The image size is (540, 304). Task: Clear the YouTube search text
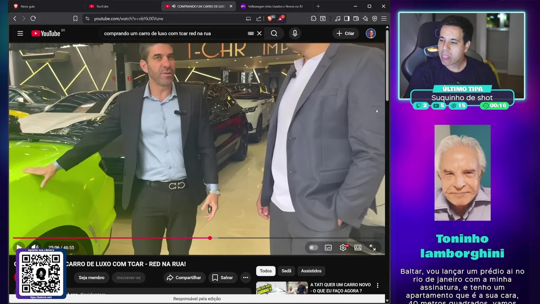pos(259,33)
